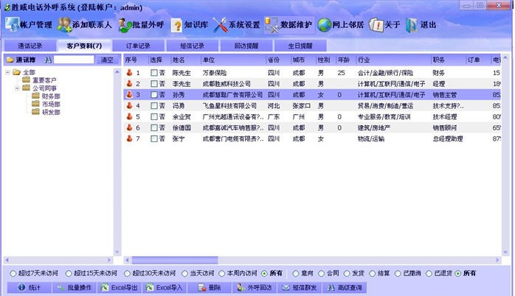Click the 添加联系人 add contact icon

point(64,25)
